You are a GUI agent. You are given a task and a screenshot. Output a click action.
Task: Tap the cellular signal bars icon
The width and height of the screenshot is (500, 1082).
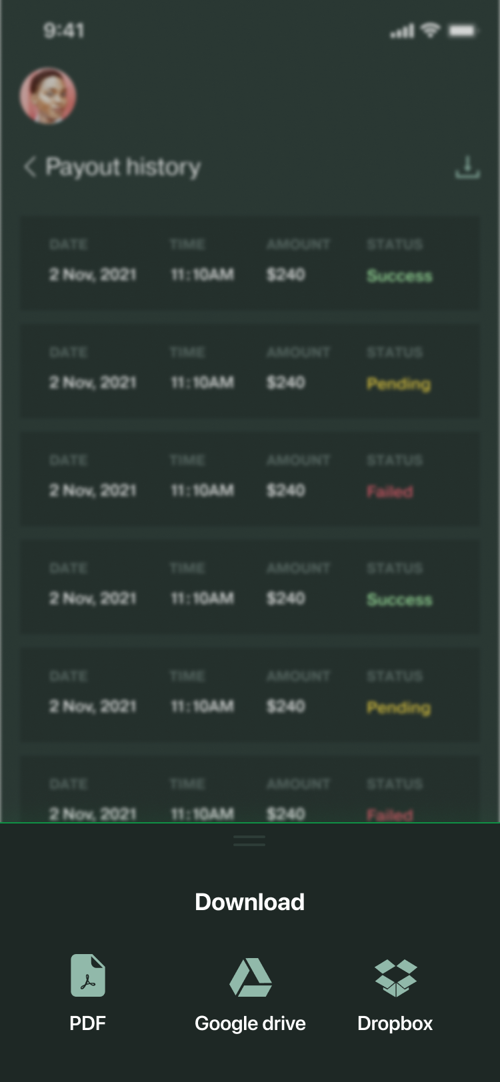click(402, 31)
